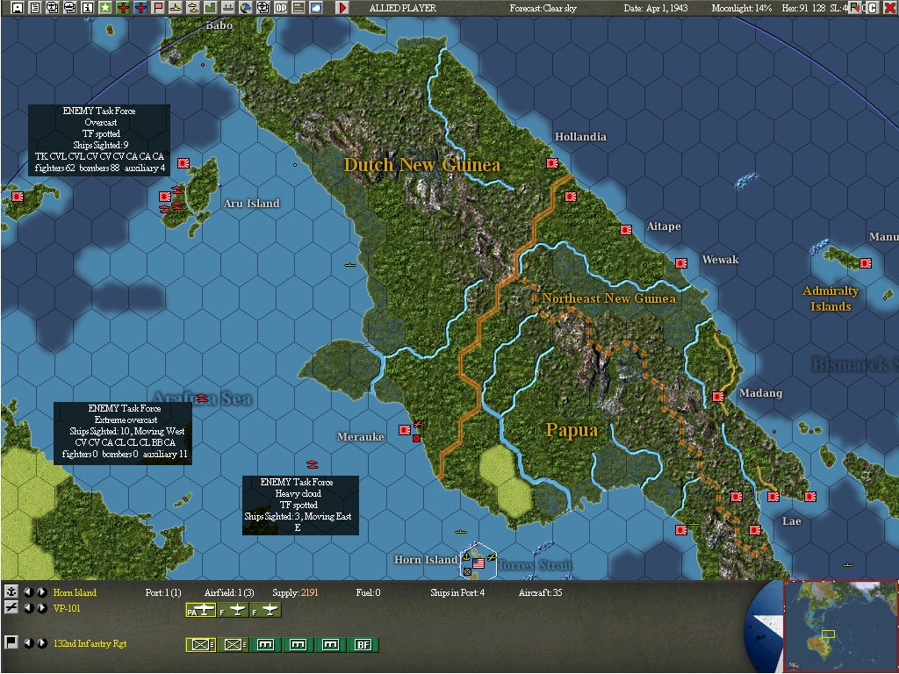Open the VP-101 air unit link
The height and width of the screenshot is (674, 899).
67,609
